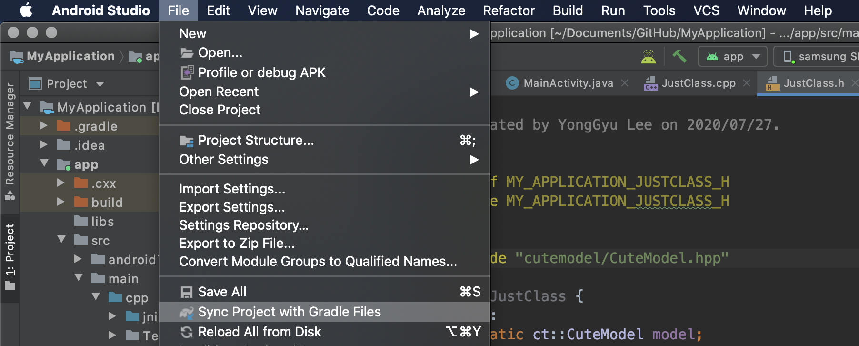Open the Apple menu
This screenshot has width=859, height=346.
click(x=26, y=10)
